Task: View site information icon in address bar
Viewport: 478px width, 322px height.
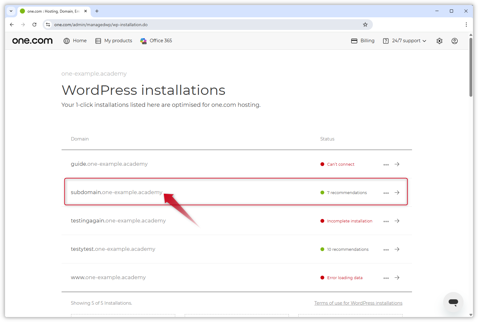Action: 48,25
